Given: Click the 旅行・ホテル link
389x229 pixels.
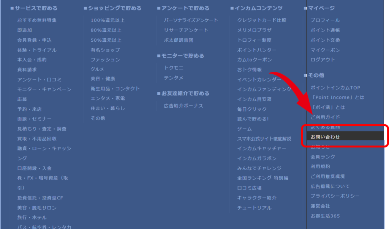Looking at the screenshot, I should click(x=32, y=218).
